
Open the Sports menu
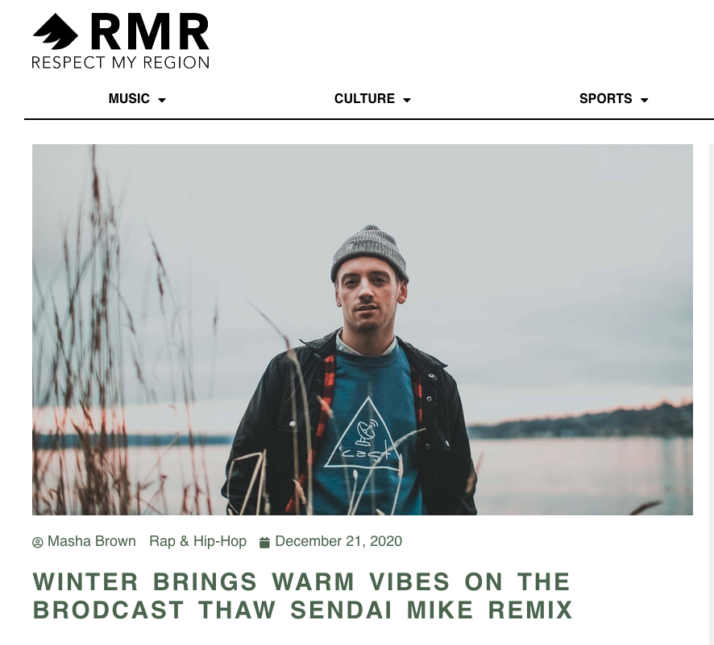606,99
